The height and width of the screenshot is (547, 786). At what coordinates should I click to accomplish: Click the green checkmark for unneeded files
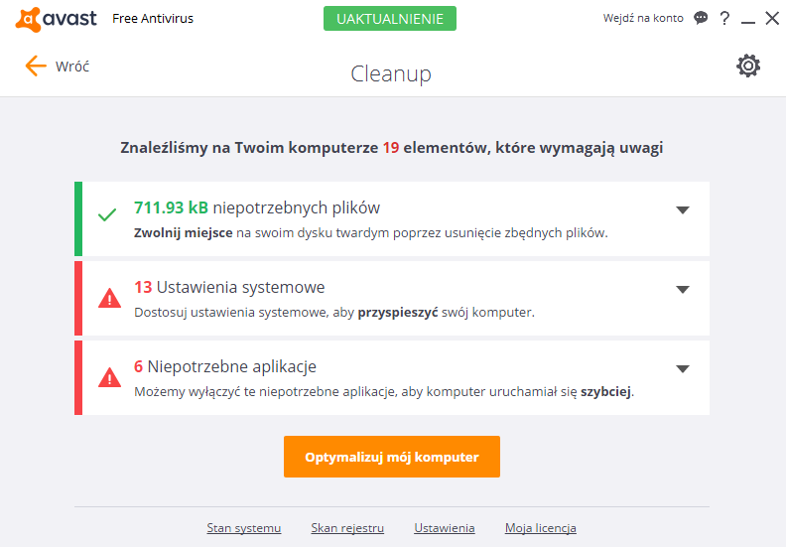click(x=107, y=215)
